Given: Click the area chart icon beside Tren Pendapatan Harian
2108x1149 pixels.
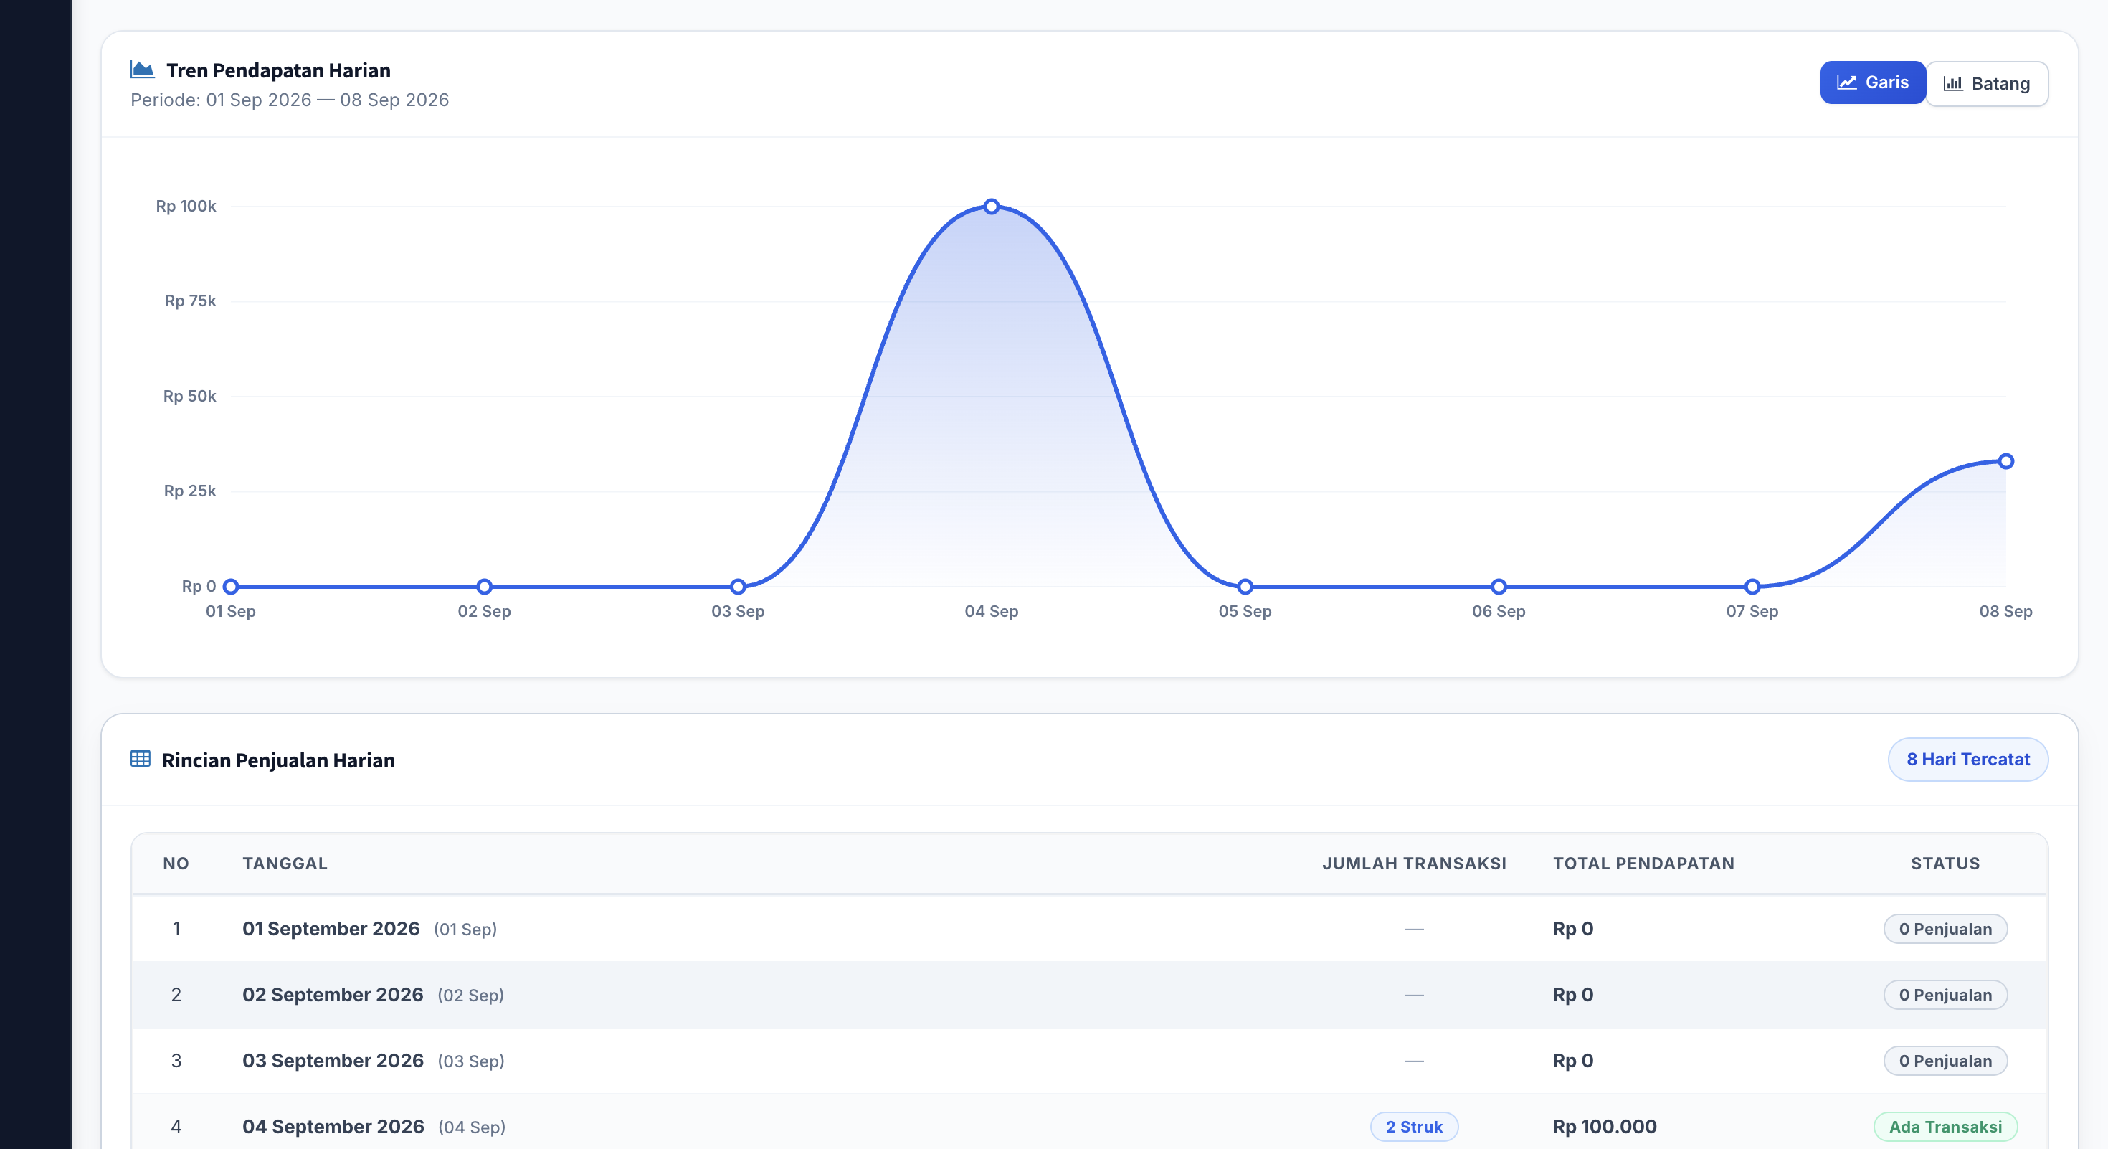Looking at the screenshot, I should (143, 70).
